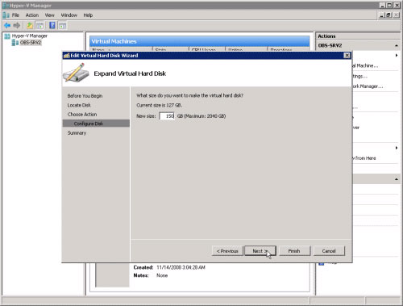
Task: Go to Choose Action wizard step
Action: pos(82,114)
